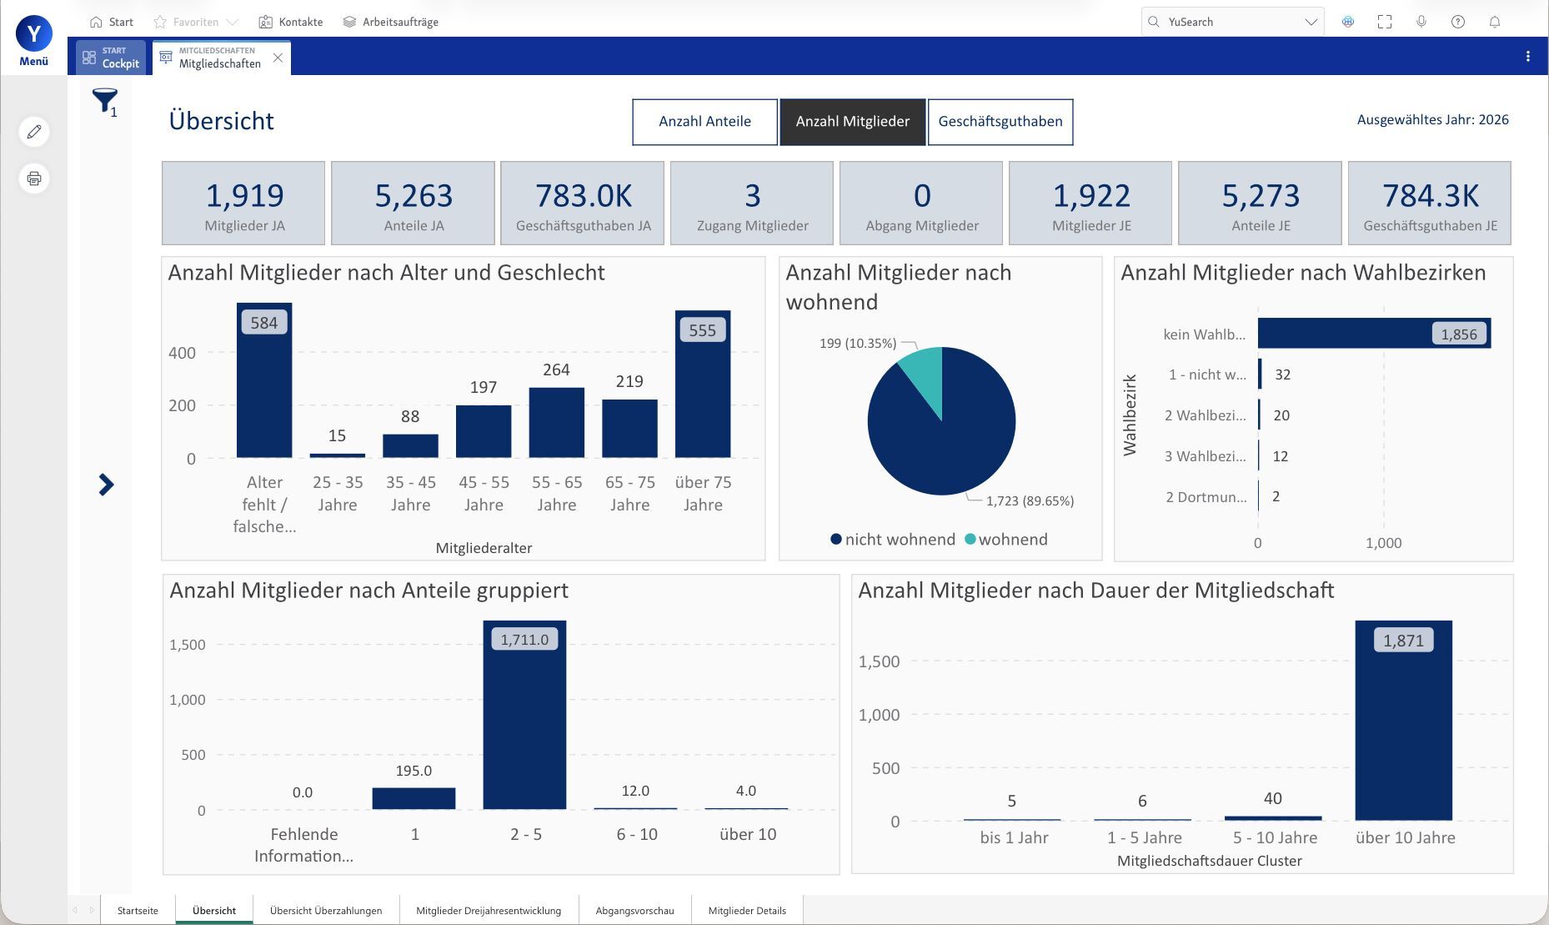
Task: Open the Mitglieder Details sheet tab
Action: coord(747,911)
